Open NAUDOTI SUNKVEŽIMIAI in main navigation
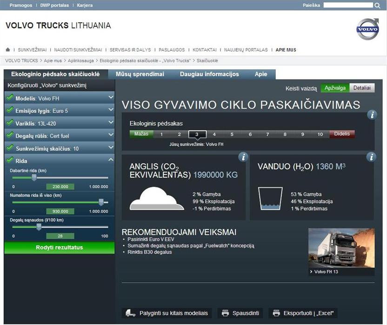387x325 pixels. click(78, 50)
